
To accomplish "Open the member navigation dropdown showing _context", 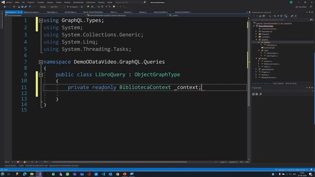I will pos(208,15).
